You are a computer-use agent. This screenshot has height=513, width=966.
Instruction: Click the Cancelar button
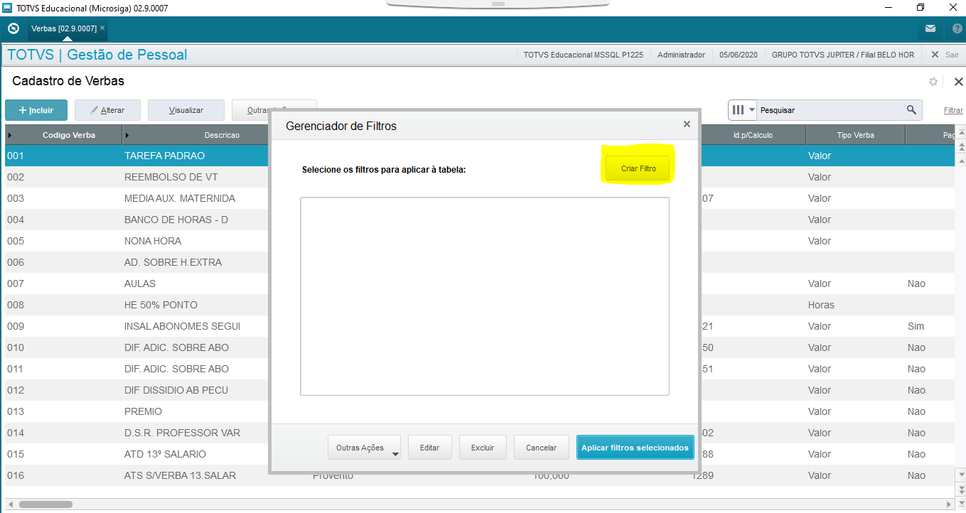click(x=541, y=448)
